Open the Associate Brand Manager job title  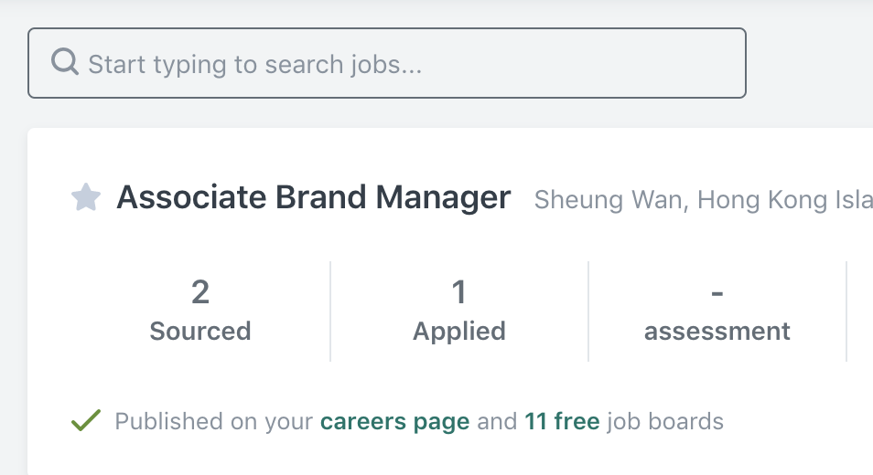314,197
